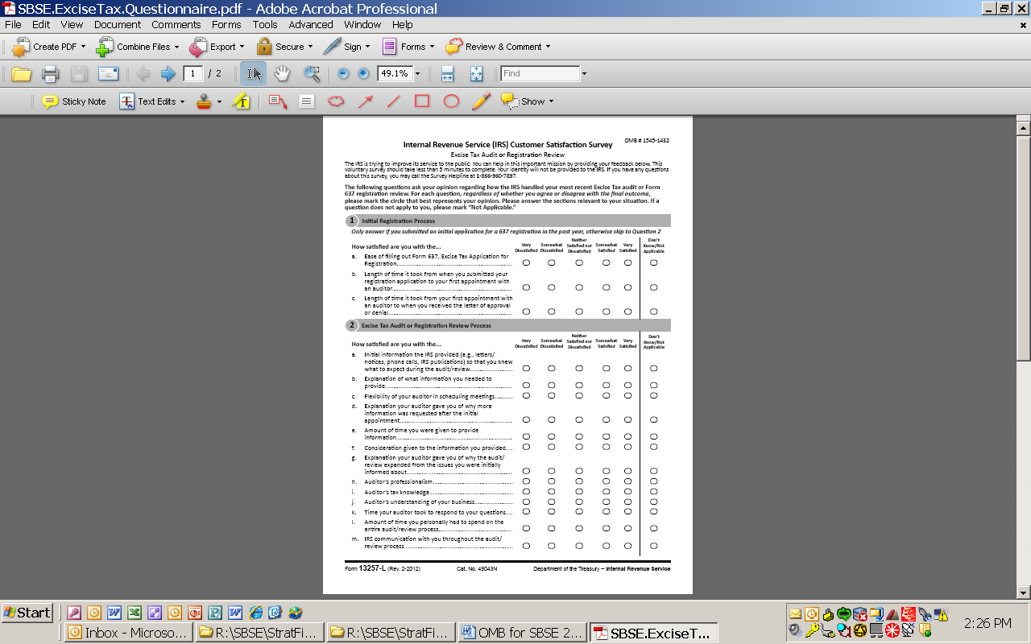The height and width of the screenshot is (644, 1031).
Task: Click the Sticky Note button
Action: pos(74,101)
